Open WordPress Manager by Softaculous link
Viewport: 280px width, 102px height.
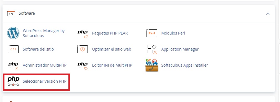pos(44,33)
